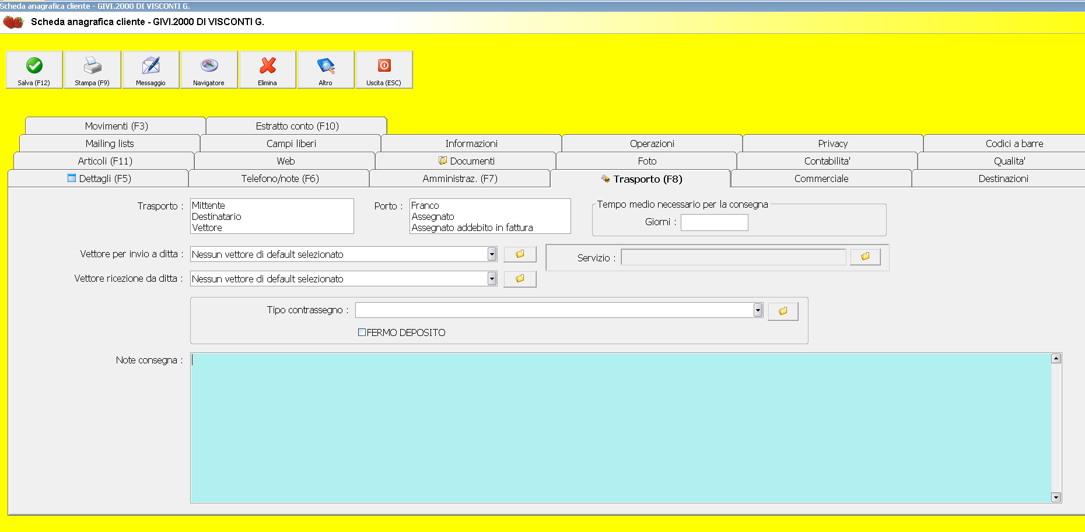Focus the Servizio text field
This screenshot has height=532, width=1085.
pyautogui.click(x=734, y=257)
